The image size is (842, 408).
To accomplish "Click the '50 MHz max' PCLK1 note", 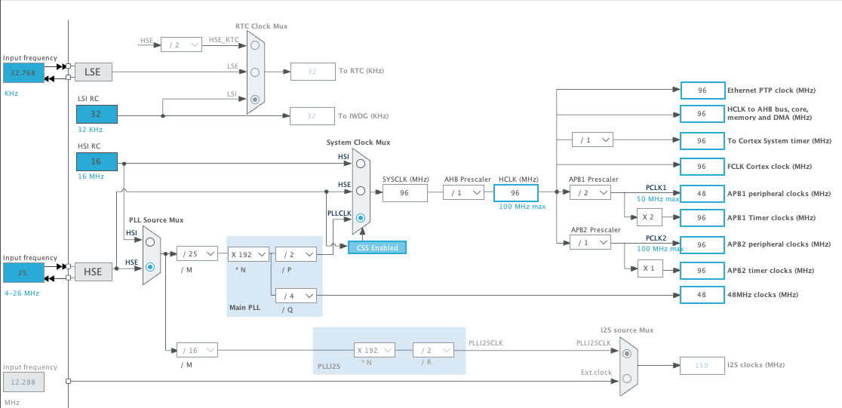I will pyautogui.click(x=659, y=198).
